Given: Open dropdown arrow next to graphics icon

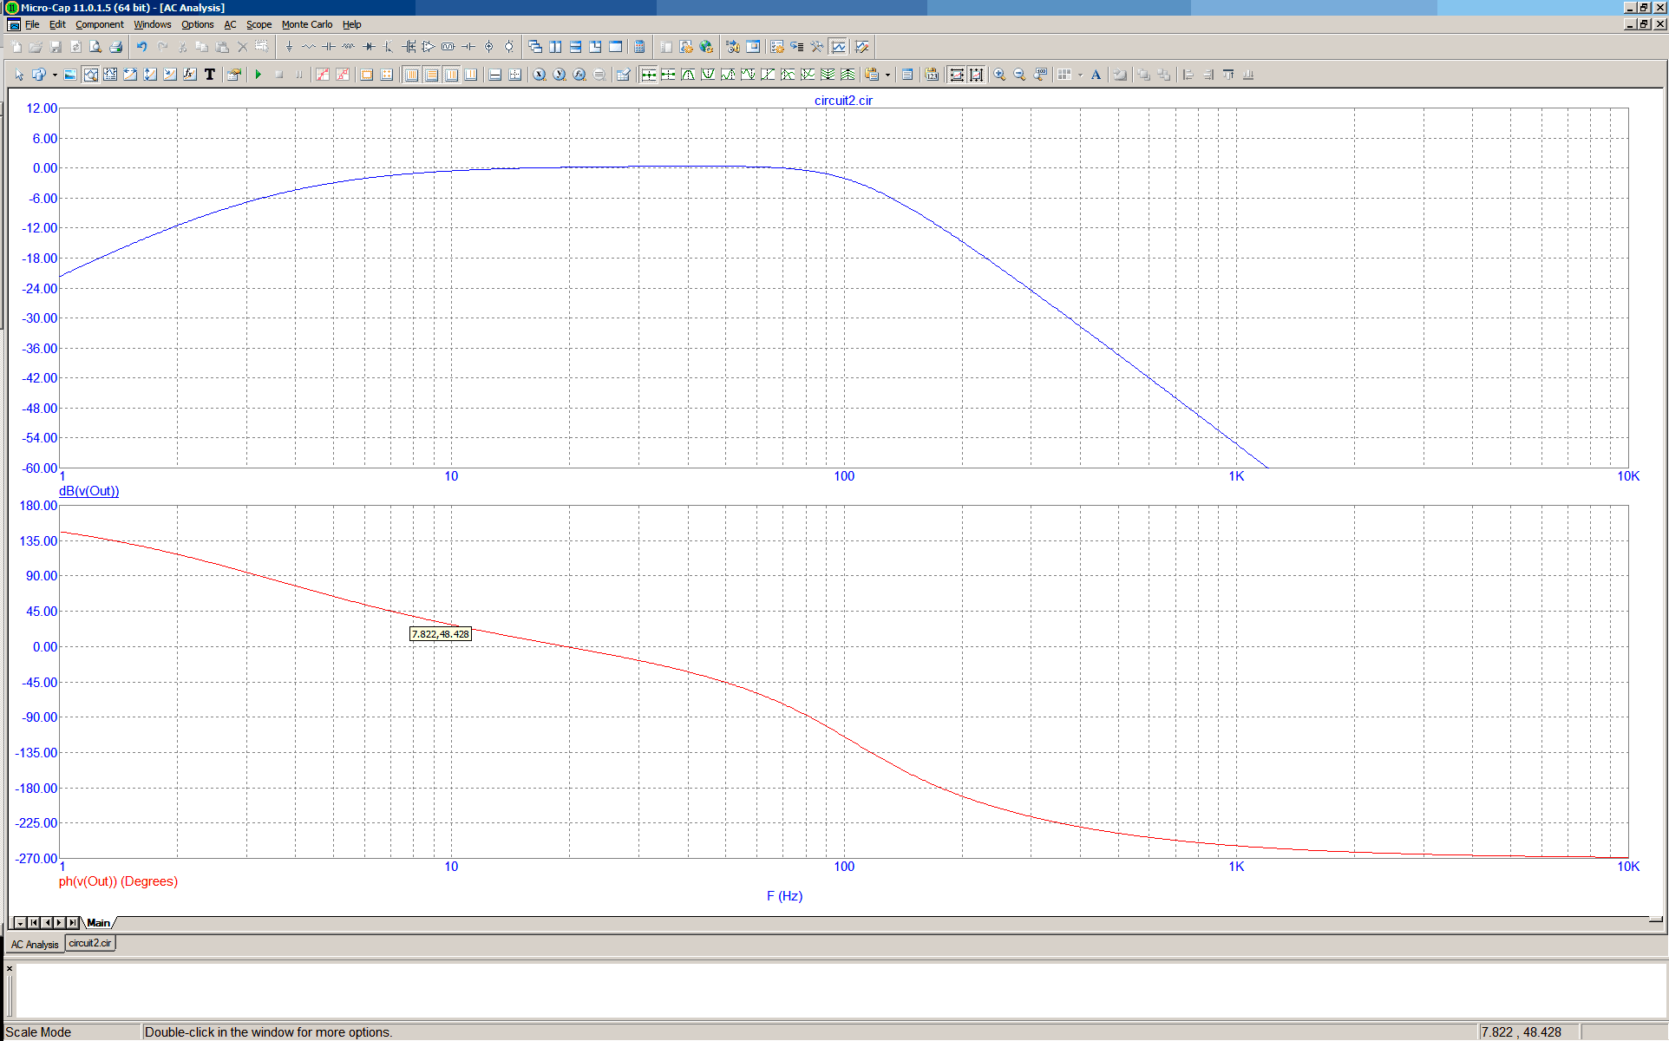Looking at the screenshot, I should (55, 75).
